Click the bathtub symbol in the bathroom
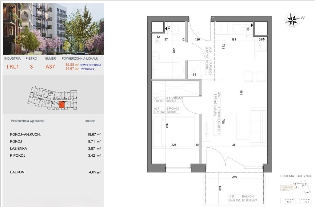This screenshot has height=207, width=315. click(168, 70)
